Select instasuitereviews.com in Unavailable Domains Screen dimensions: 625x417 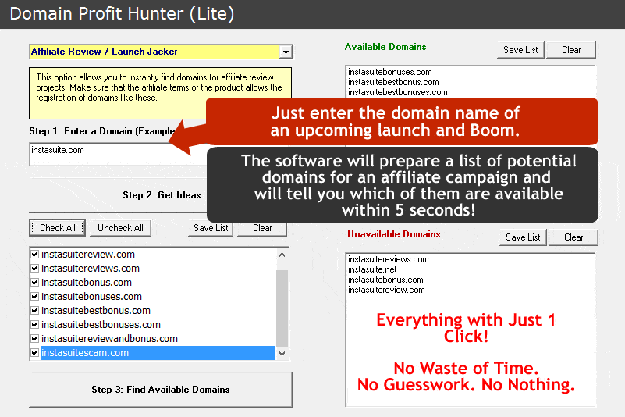(x=389, y=259)
